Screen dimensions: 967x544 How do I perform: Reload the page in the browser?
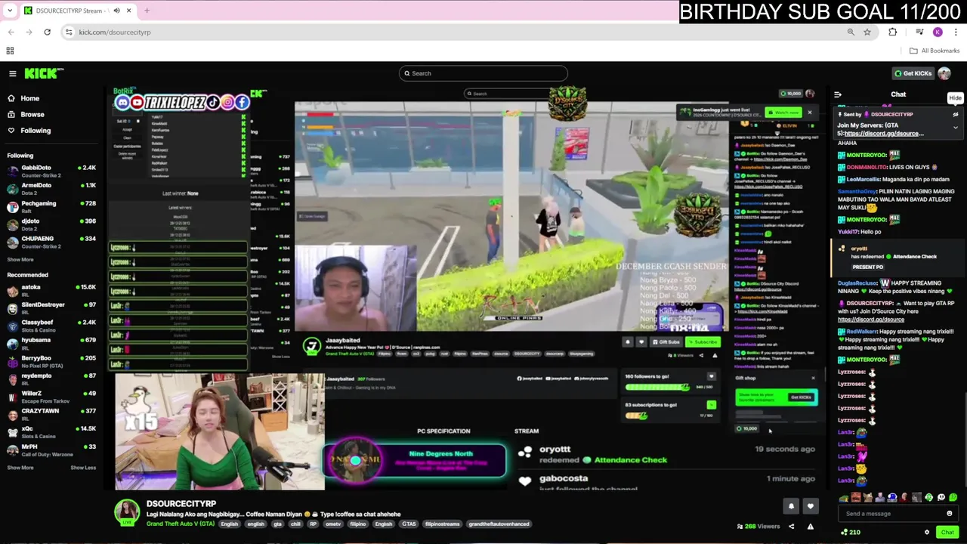pos(47,32)
